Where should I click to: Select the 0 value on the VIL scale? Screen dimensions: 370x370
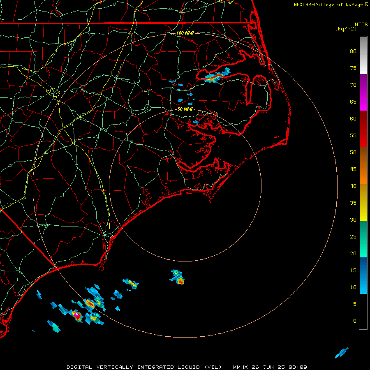tap(355, 321)
